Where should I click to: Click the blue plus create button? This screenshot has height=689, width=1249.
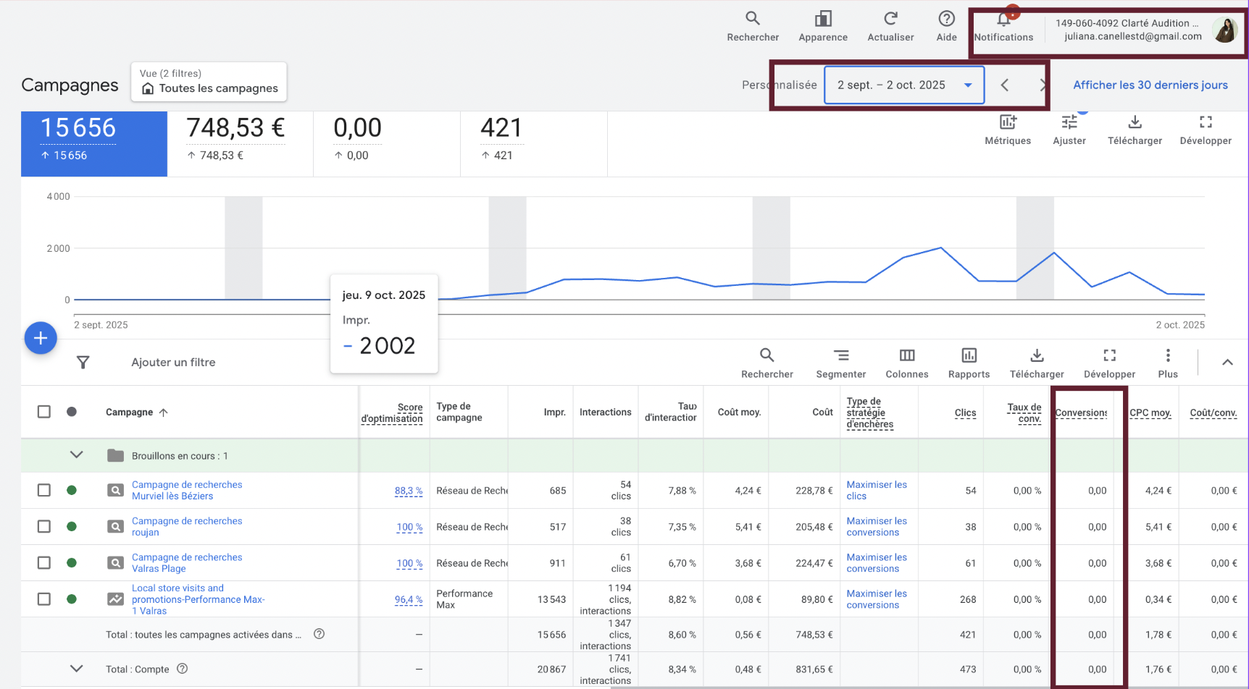coord(41,338)
